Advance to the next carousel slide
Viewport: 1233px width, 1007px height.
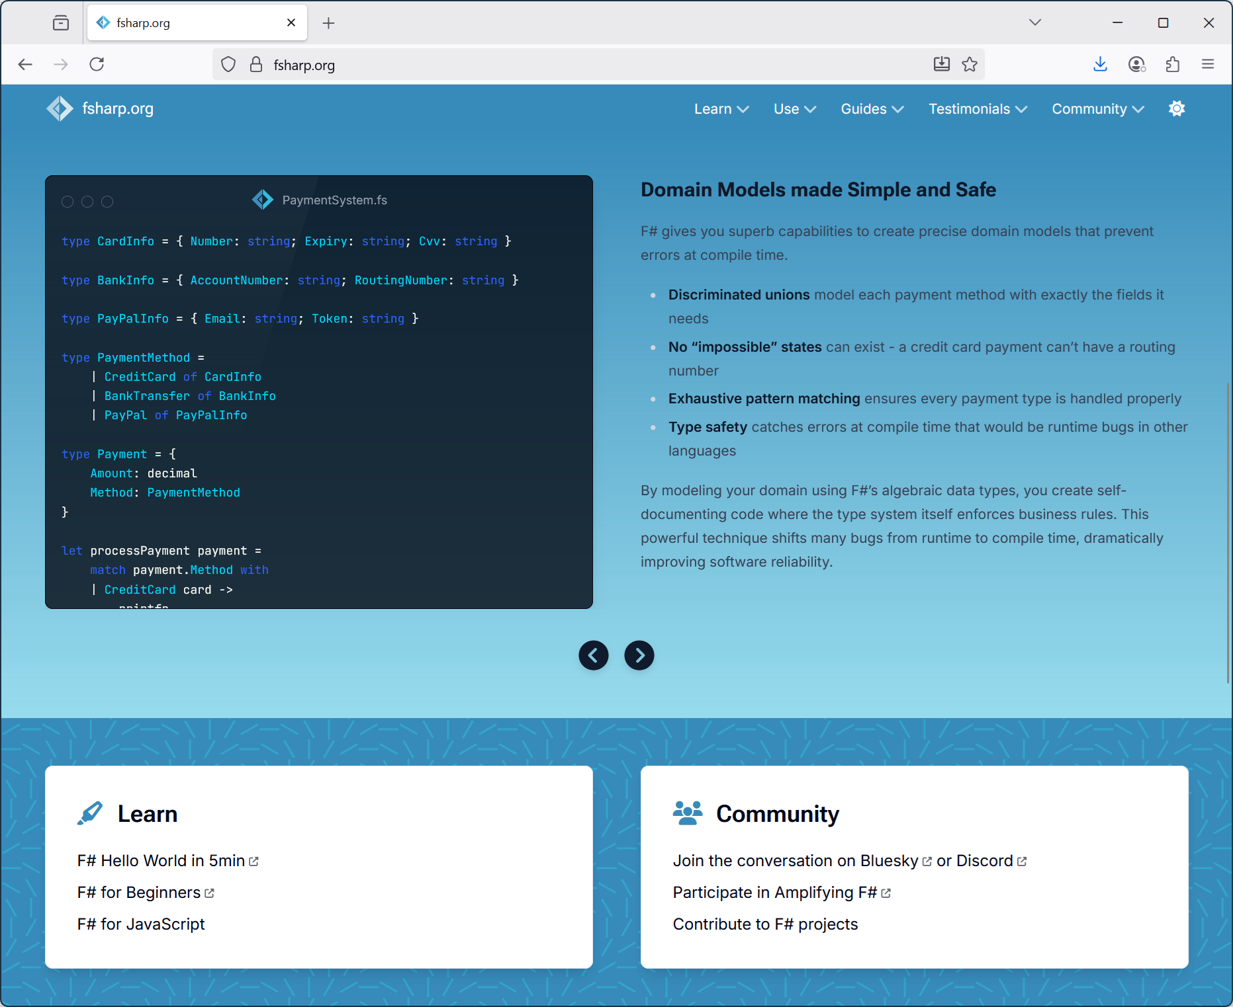tap(639, 655)
